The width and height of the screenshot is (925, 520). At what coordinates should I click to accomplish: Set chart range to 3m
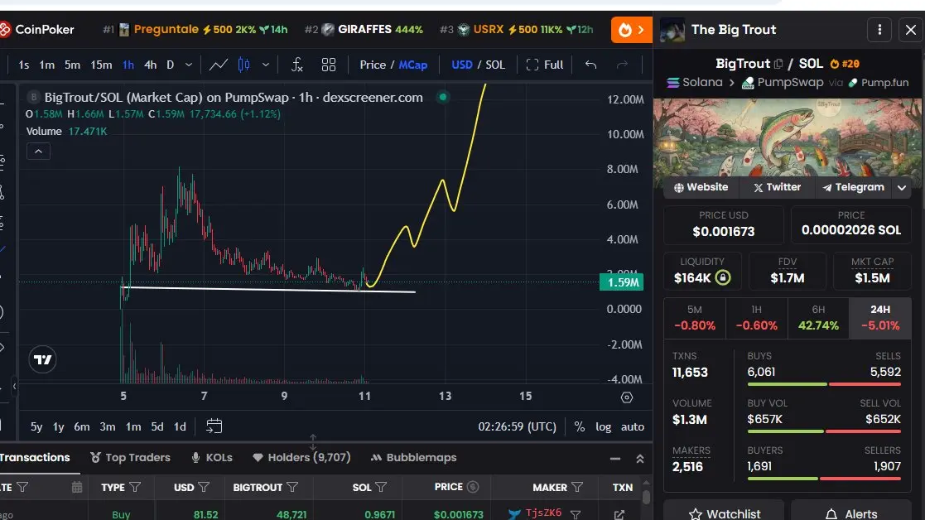coord(108,426)
